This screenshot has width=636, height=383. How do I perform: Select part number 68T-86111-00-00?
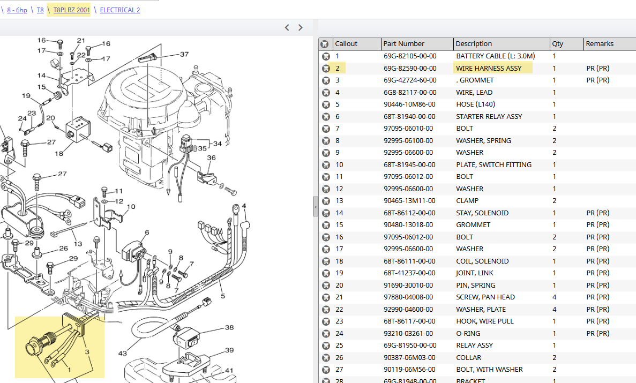tap(410, 261)
